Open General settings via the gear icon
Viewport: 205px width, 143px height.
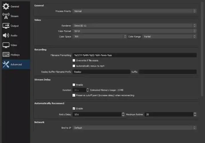coord(6,6)
